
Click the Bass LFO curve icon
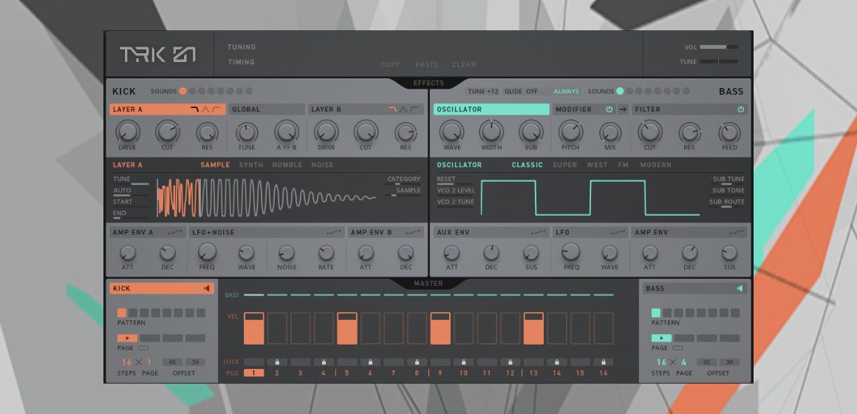(618, 232)
